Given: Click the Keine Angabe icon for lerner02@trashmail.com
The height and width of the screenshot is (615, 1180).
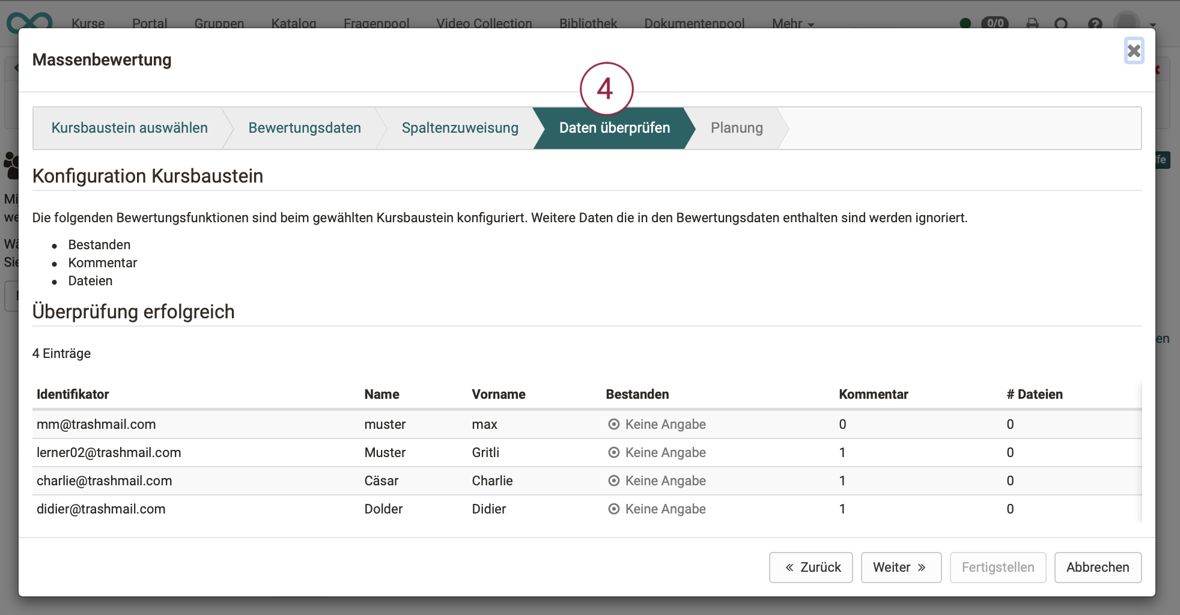Looking at the screenshot, I should pos(613,453).
